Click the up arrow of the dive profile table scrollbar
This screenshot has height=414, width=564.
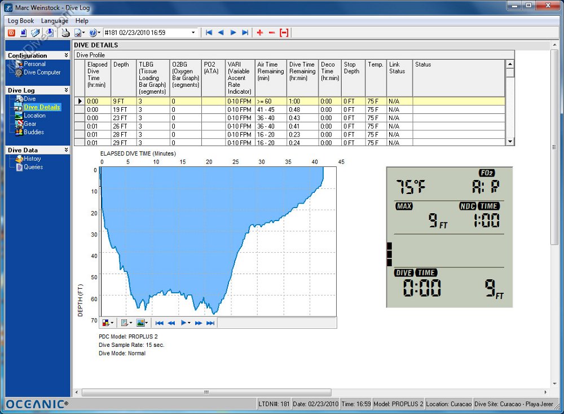510,64
